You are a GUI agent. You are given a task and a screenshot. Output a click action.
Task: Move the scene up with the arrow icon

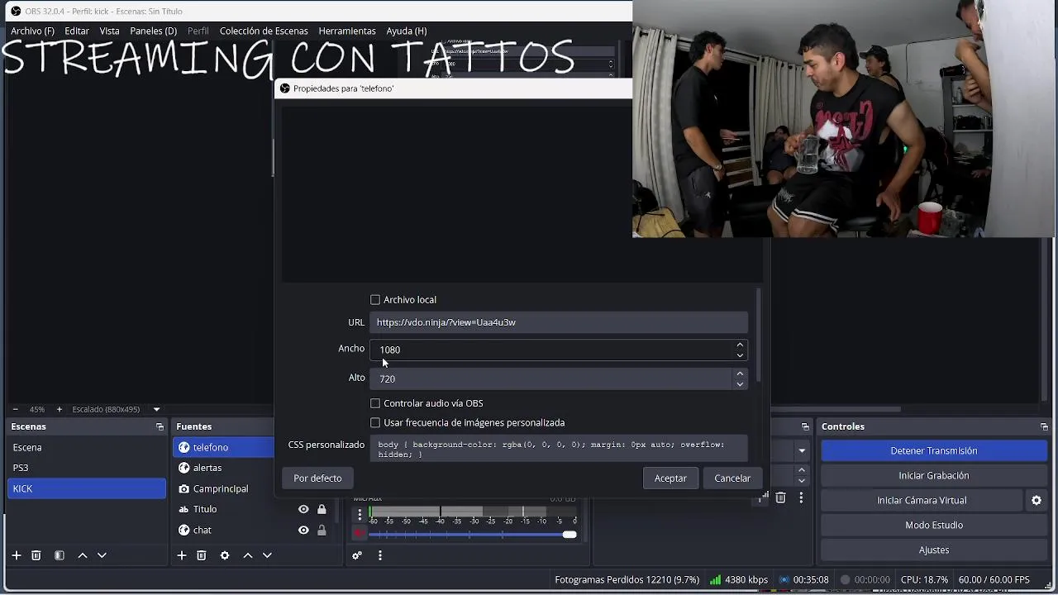coord(83,555)
